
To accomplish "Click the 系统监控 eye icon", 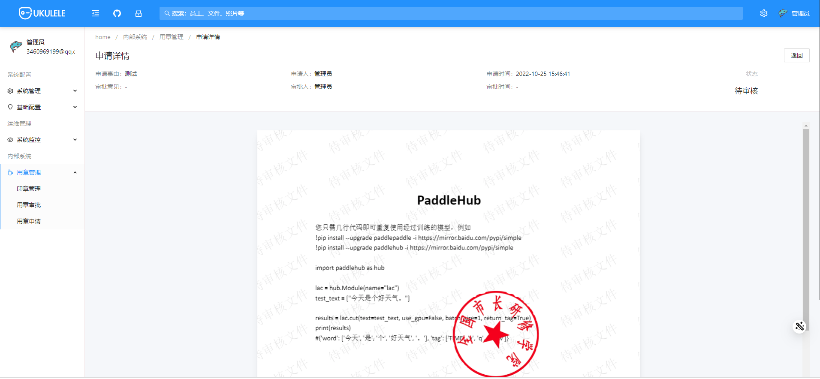I will coord(10,140).
